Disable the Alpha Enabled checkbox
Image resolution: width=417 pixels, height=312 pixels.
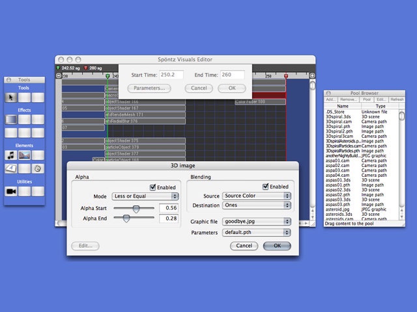pos(153,187)
